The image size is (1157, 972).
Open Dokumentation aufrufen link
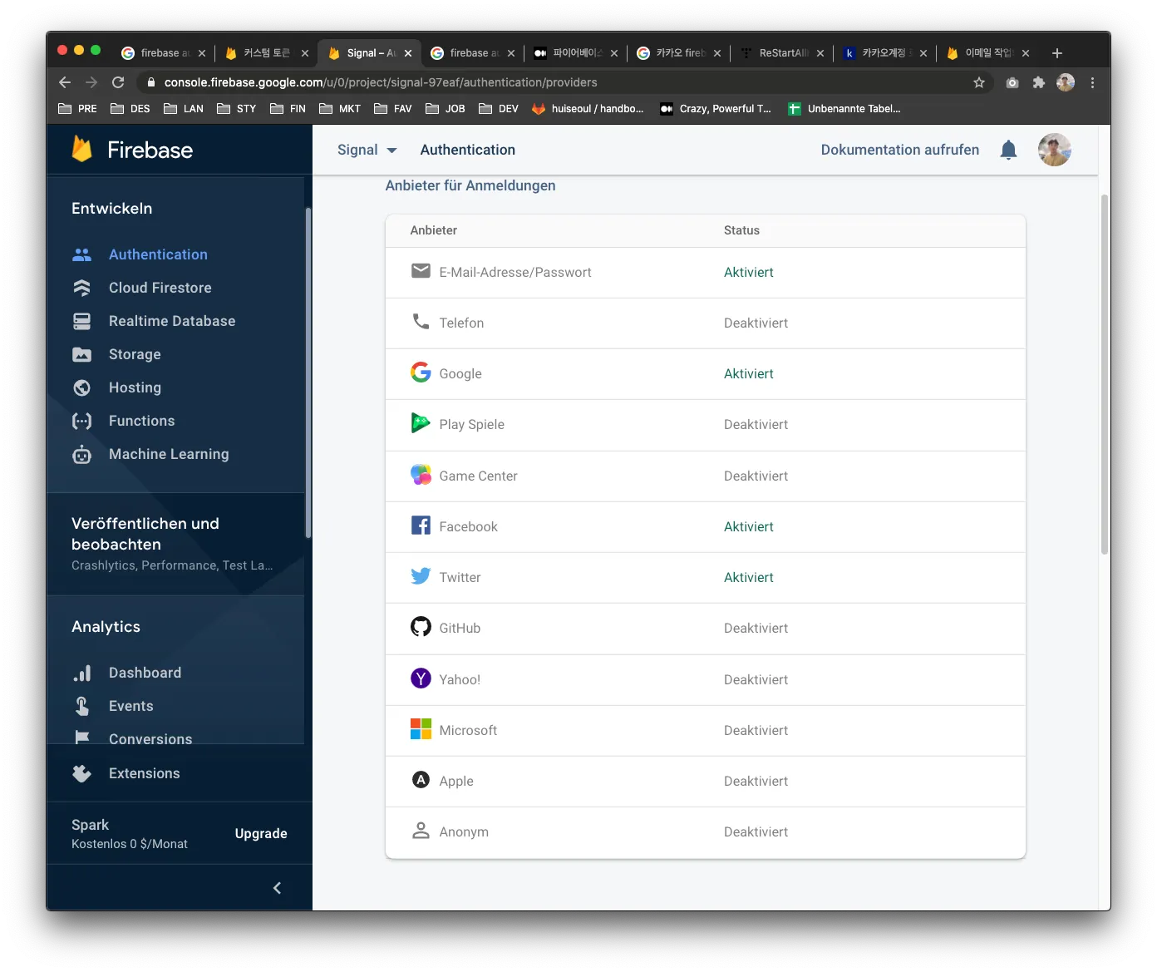(x=899, y=150)
